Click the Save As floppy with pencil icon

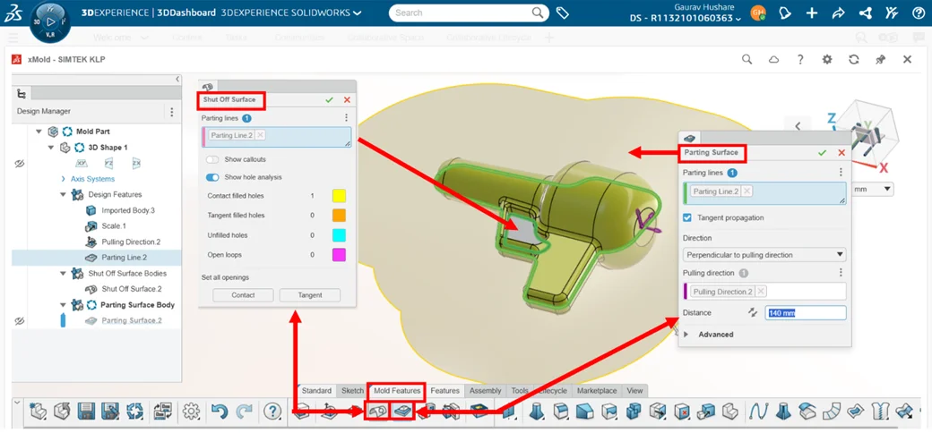tap(110, 411)
